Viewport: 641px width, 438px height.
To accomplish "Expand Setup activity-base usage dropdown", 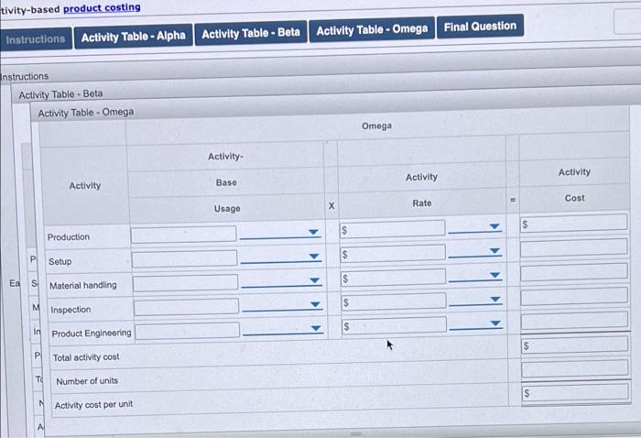I will [281, 257].
